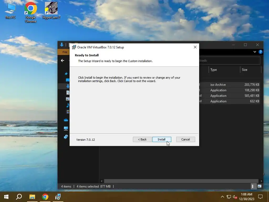Open Documents from the Explorer sidebar
269x202 pixels.
click(x=68, y=92)
